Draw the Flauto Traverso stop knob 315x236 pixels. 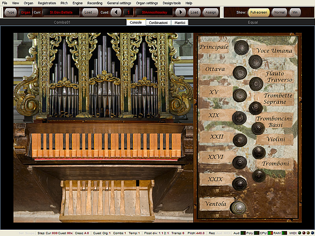click(256, 83)
